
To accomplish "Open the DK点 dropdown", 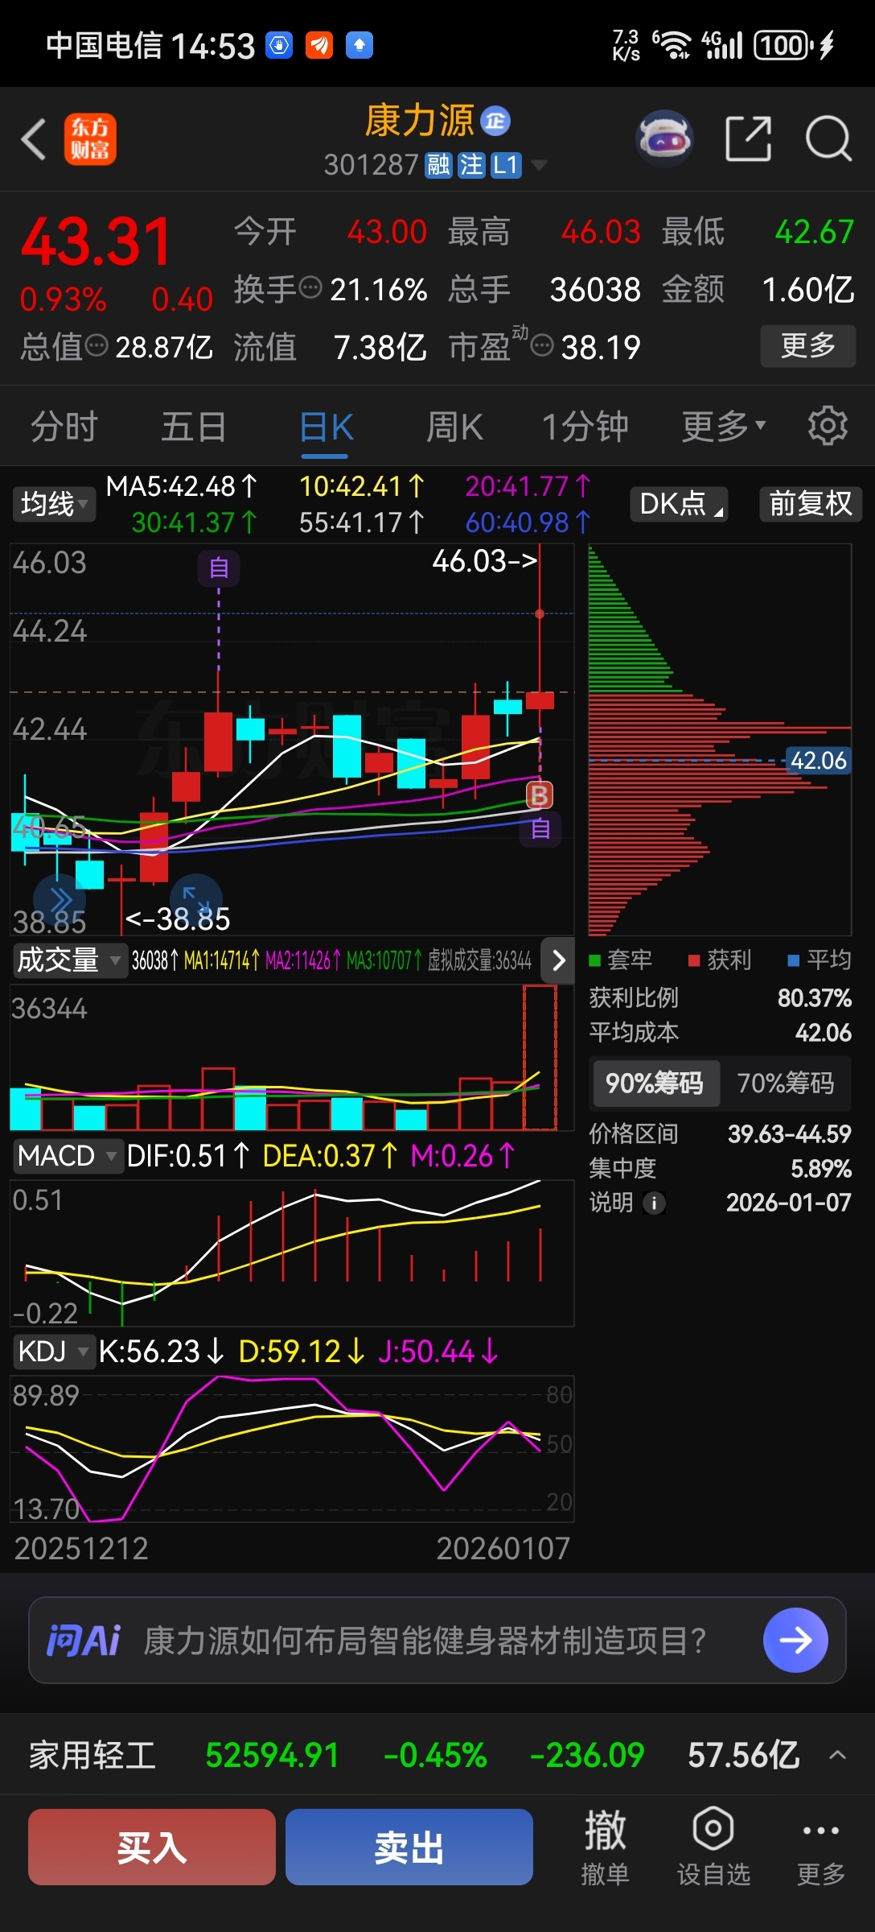I will click(x=679, y=504).
